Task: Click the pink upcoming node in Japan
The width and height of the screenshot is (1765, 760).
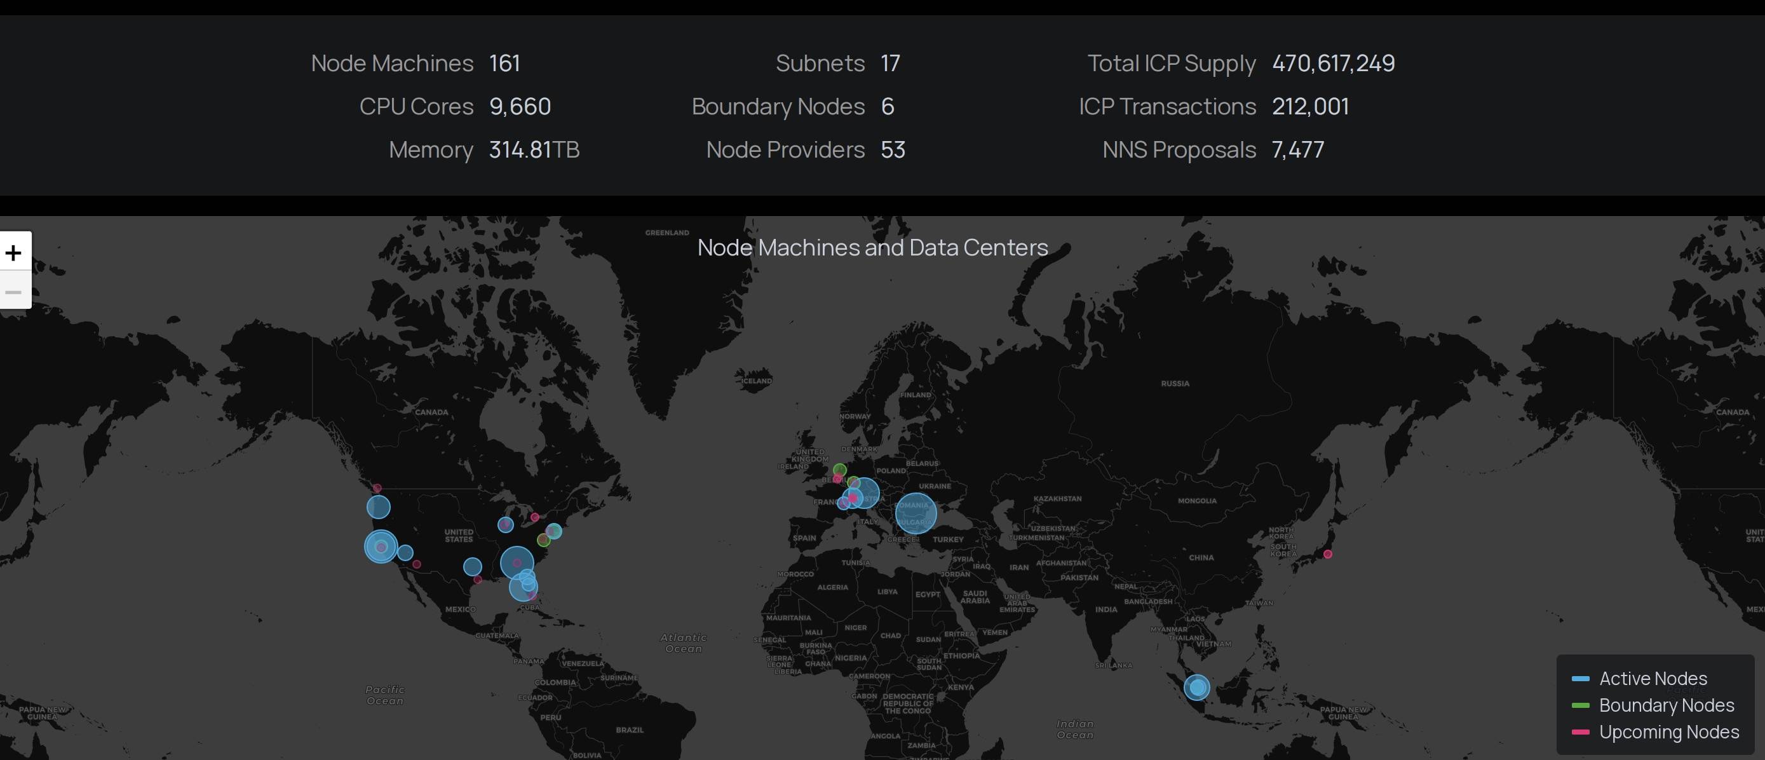Action: (1328, 553)
